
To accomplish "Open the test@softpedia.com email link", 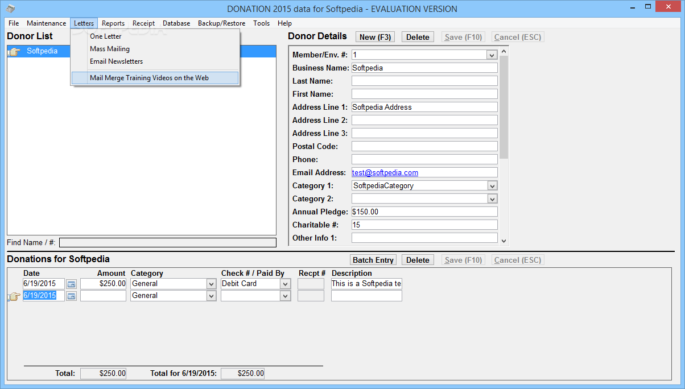I will click(x=385, y=172).
